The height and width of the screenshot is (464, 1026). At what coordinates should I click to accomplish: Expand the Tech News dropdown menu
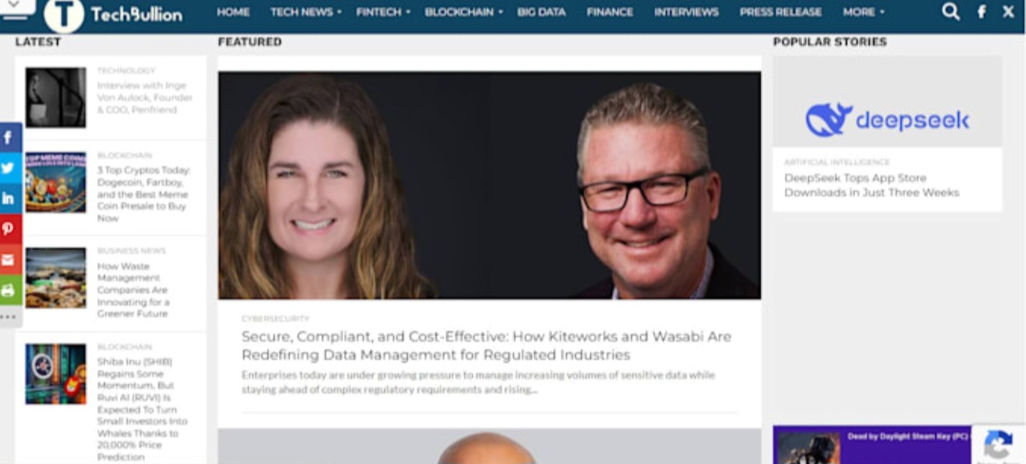click(305, 11)
